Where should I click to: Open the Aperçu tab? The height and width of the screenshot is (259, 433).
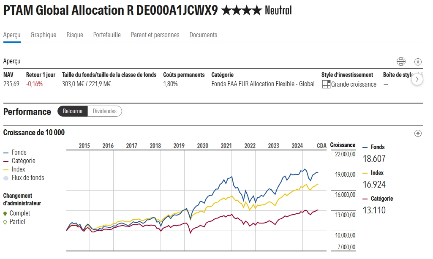point(12,35)
